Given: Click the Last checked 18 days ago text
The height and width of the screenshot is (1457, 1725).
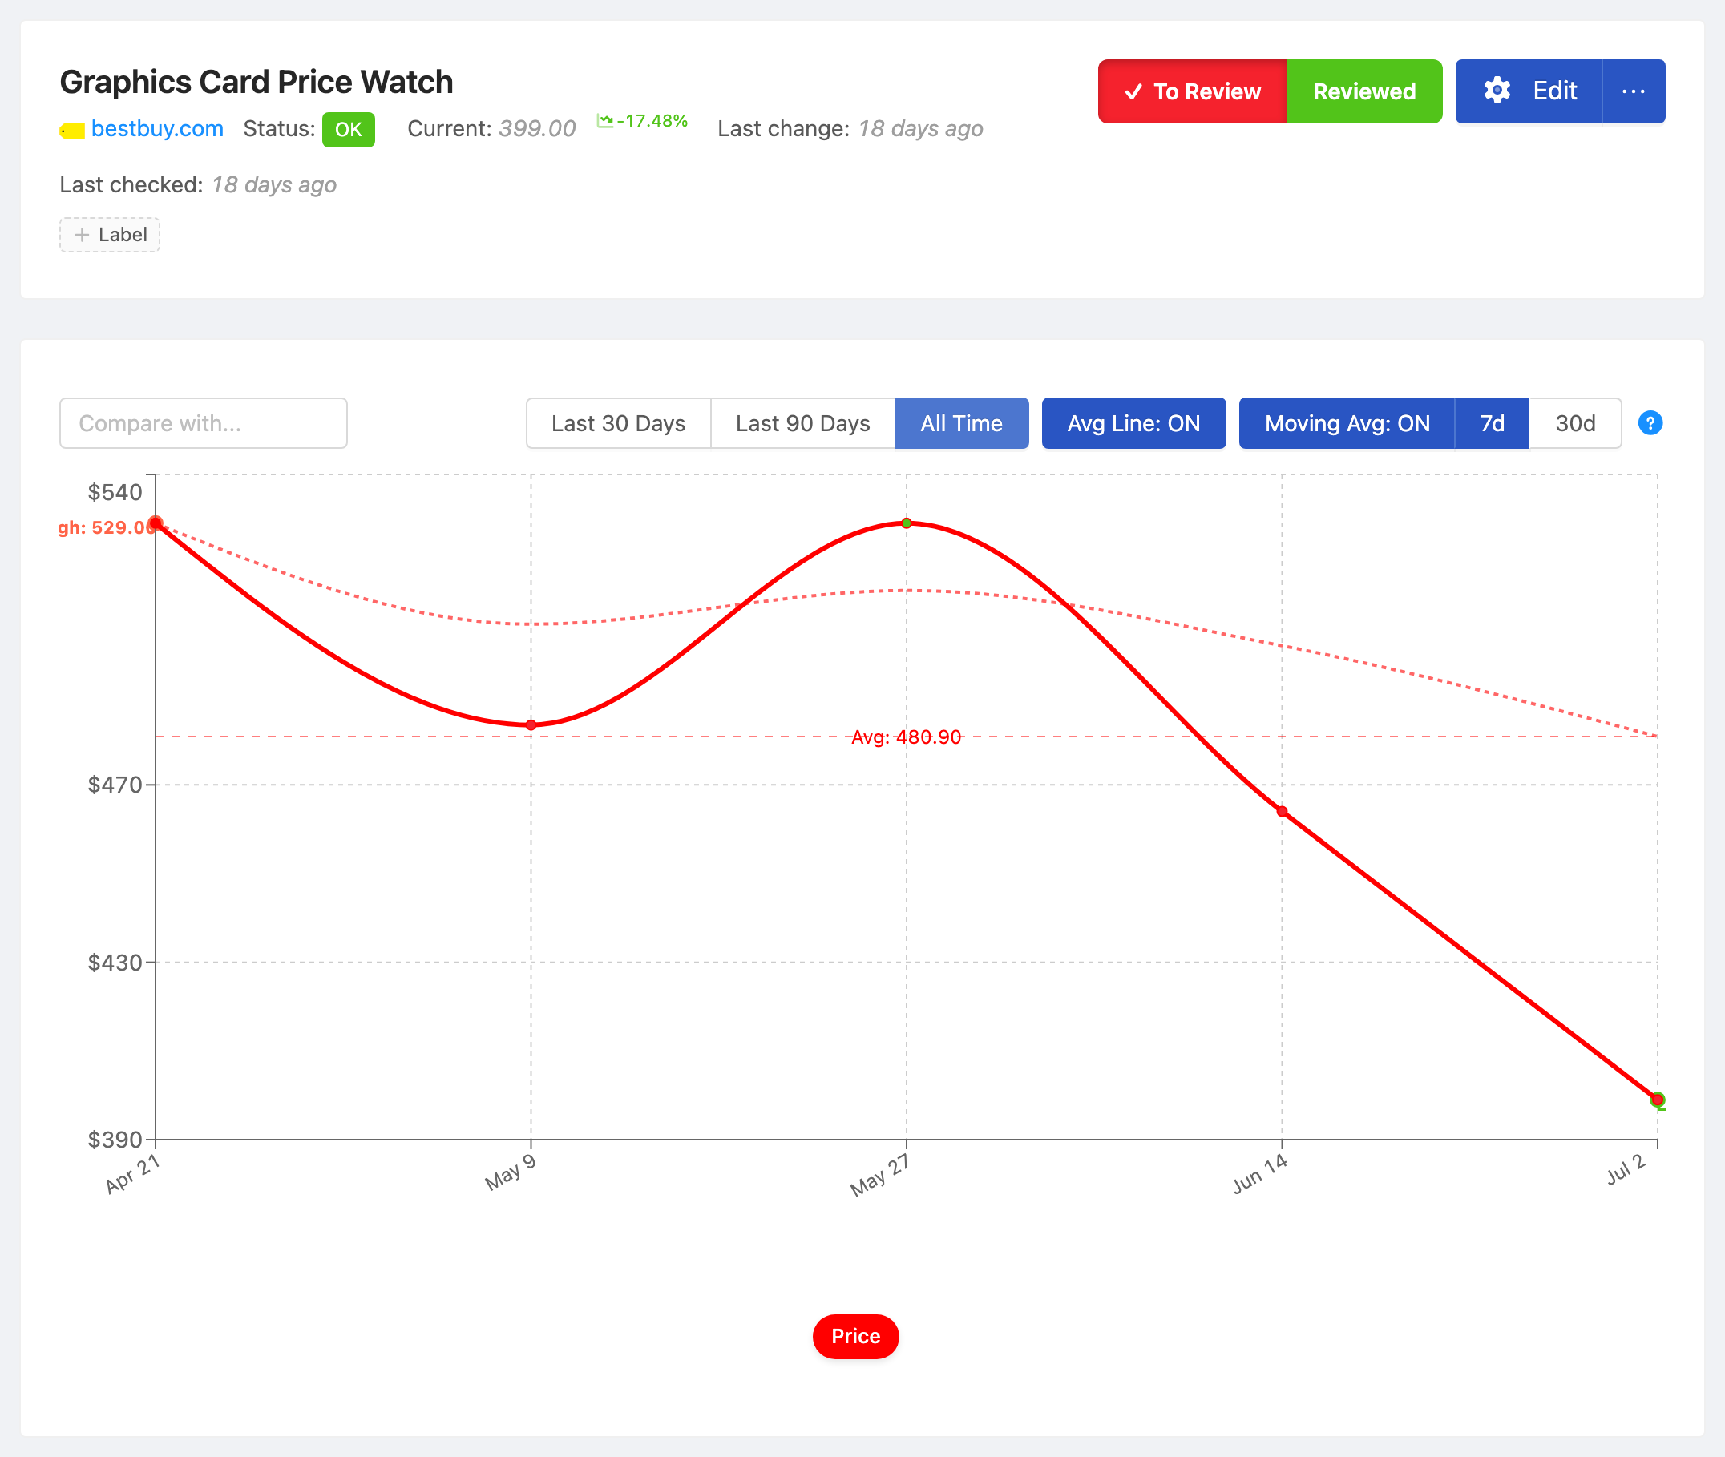Looking at the screenshot, I should pos(198,184).
